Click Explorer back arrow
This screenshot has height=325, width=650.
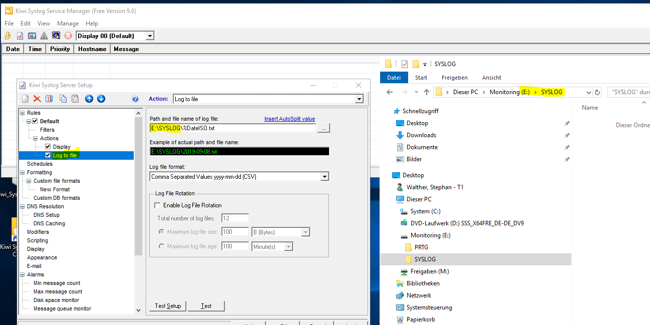(390, 92)
